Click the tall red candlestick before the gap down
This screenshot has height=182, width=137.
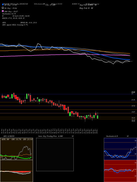click(x=68, y=110)
